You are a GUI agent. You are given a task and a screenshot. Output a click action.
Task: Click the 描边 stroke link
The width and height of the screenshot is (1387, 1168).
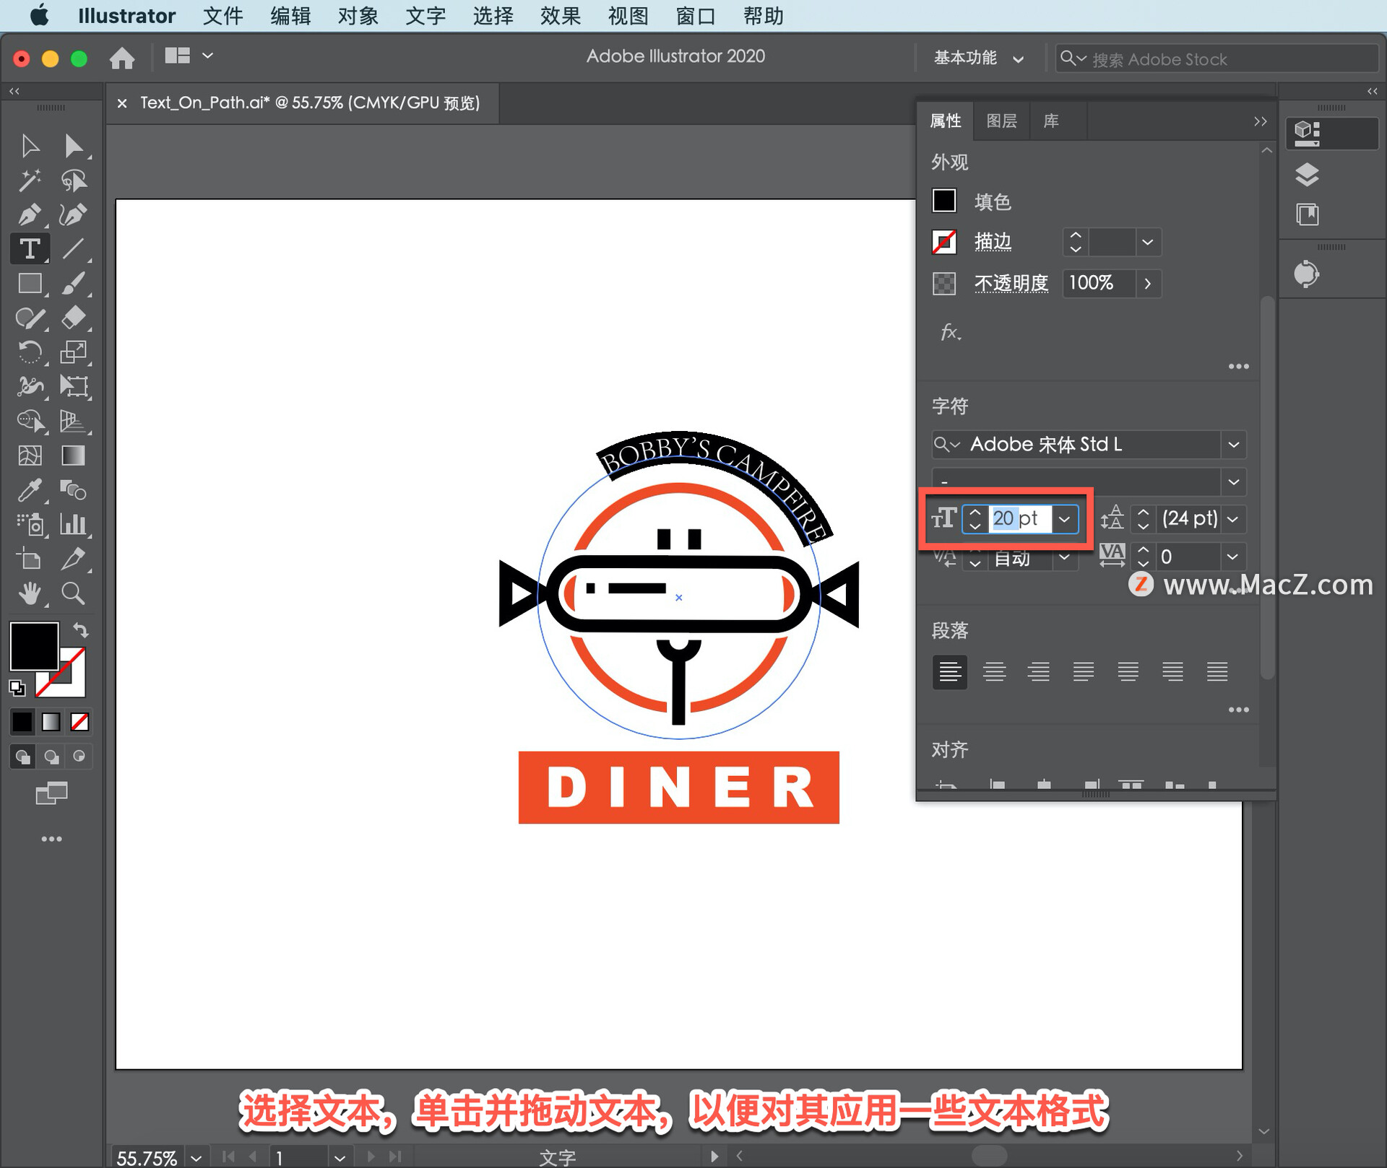(x=993, y=242)
